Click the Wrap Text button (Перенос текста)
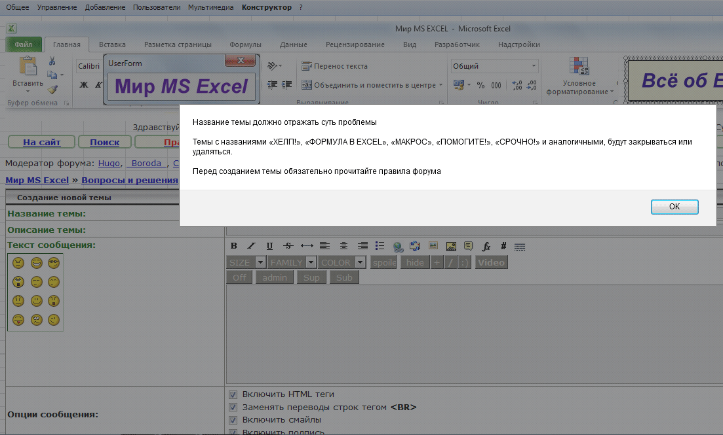 [x=334, y=66]
